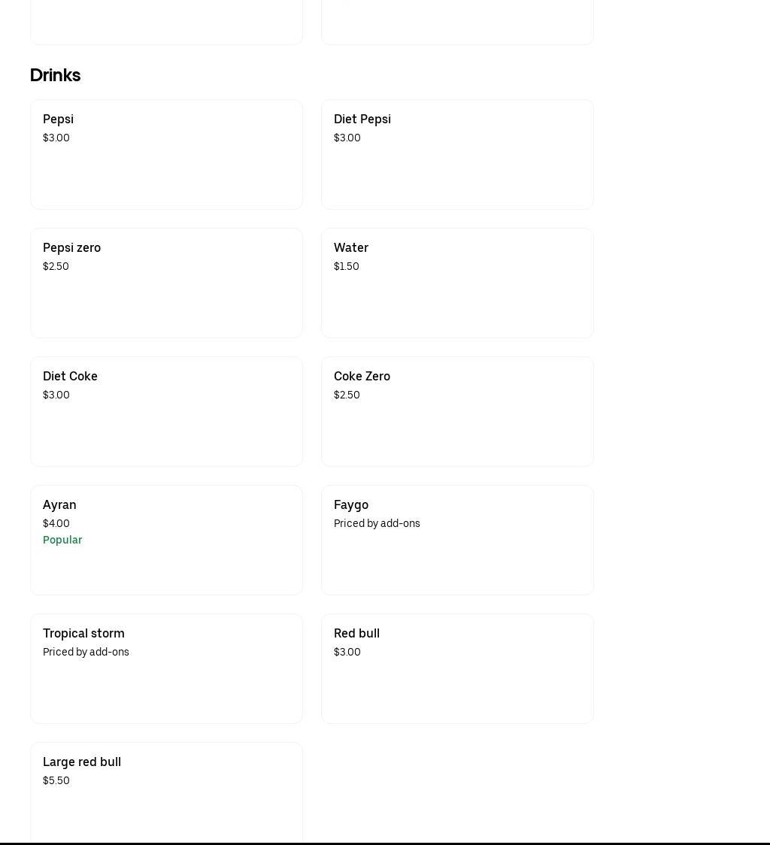This screenshot has width=770, height=845.
Task: Click 'Priced by add-ons' under Tropical storm
Action: [x=86, y=652]
